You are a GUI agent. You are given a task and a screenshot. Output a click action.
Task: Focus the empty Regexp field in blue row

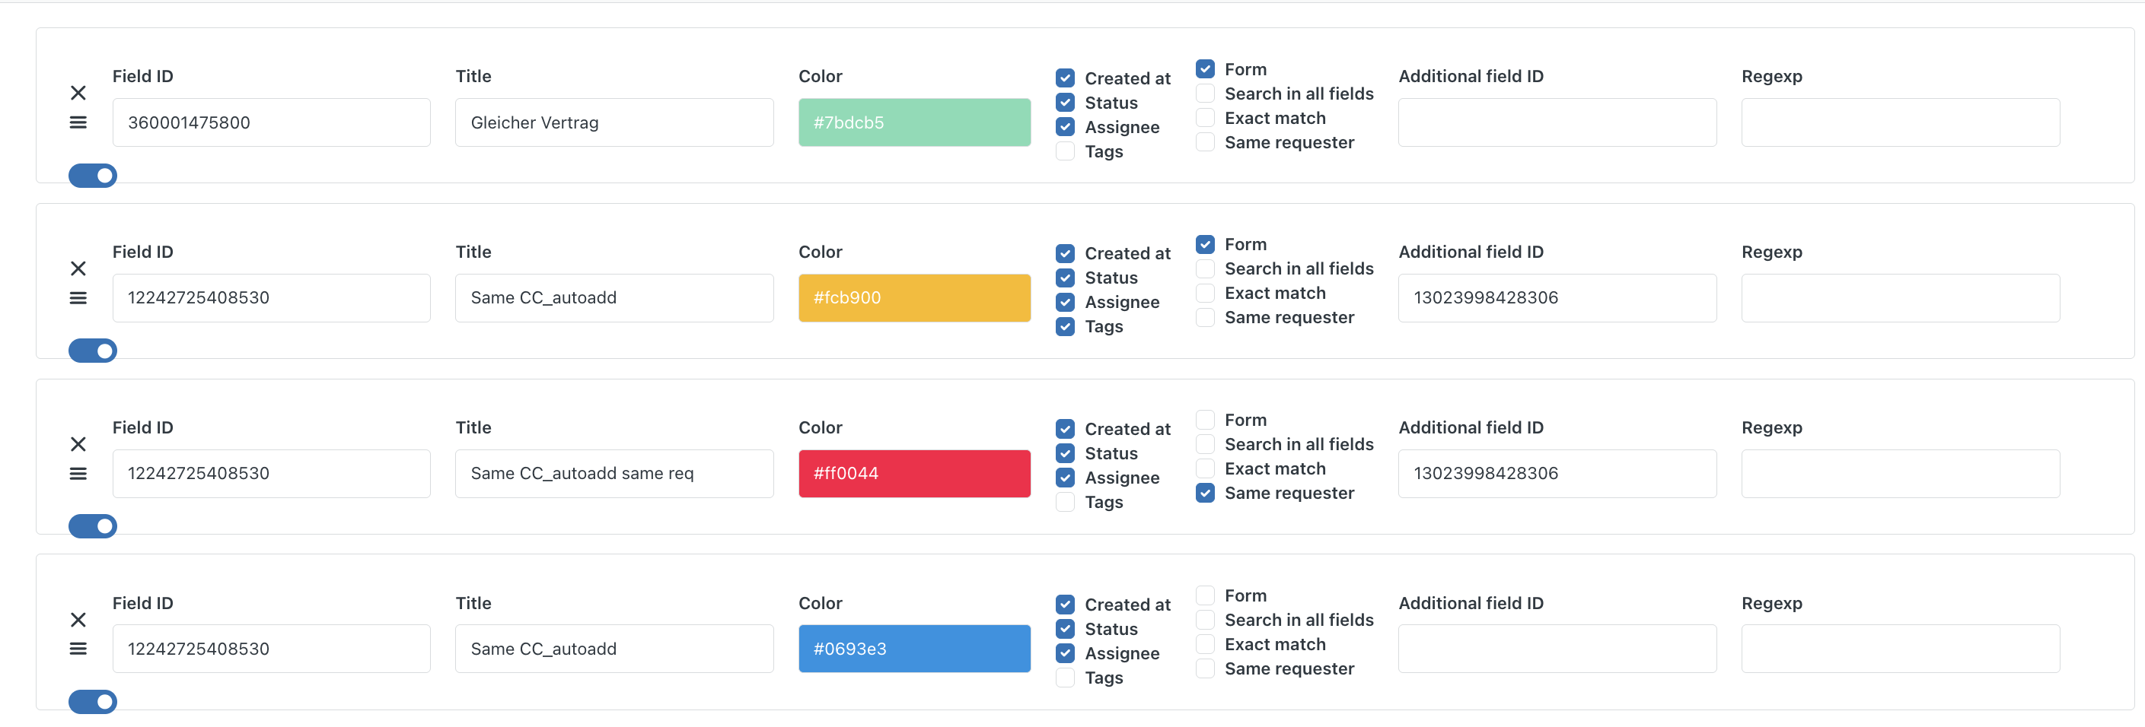pyautogui.click(x=1899, y=649)
